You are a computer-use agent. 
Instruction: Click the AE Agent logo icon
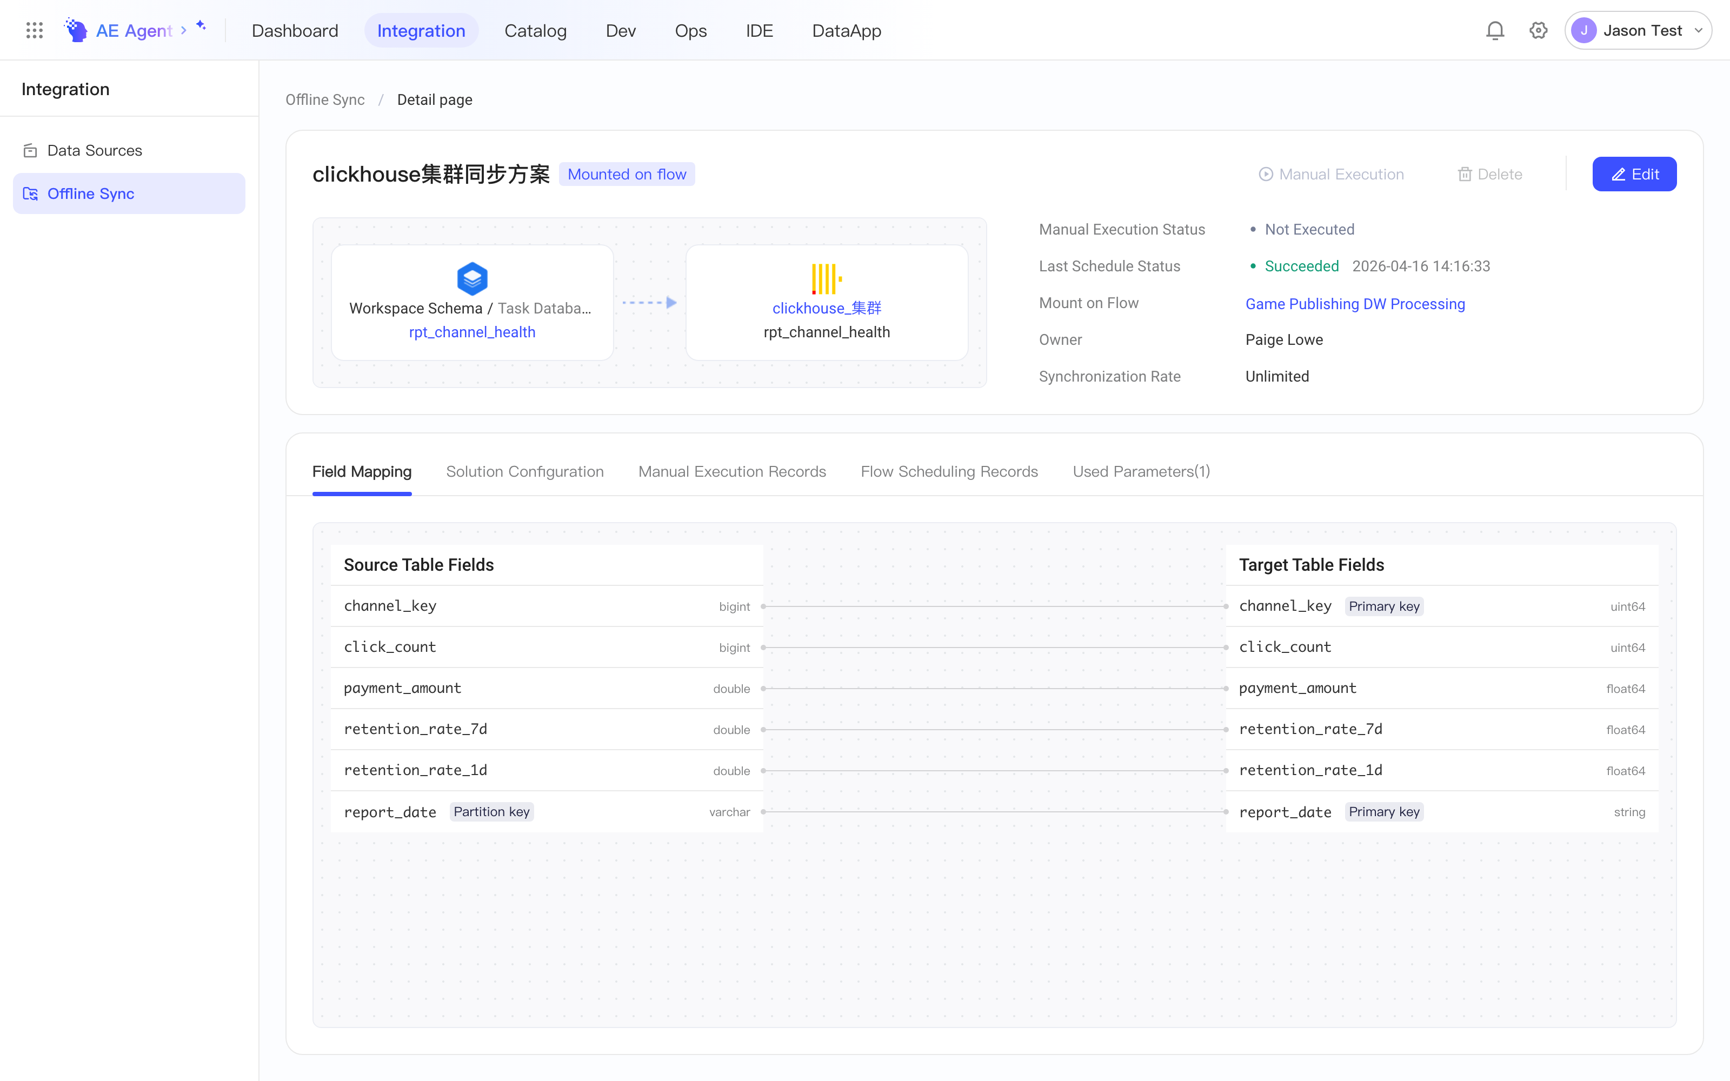click(76, 30)
